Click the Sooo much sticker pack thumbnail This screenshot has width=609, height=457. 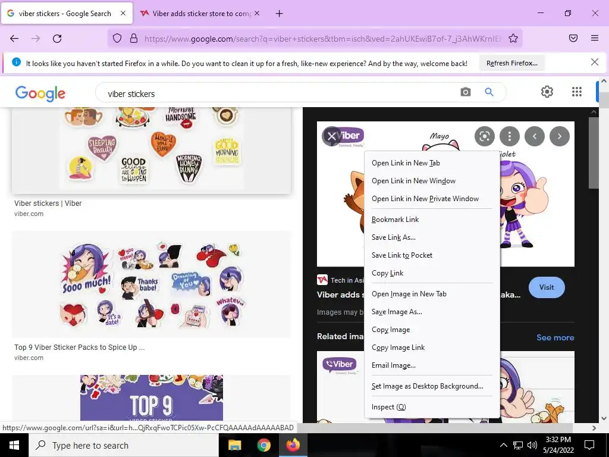(151, 284)
